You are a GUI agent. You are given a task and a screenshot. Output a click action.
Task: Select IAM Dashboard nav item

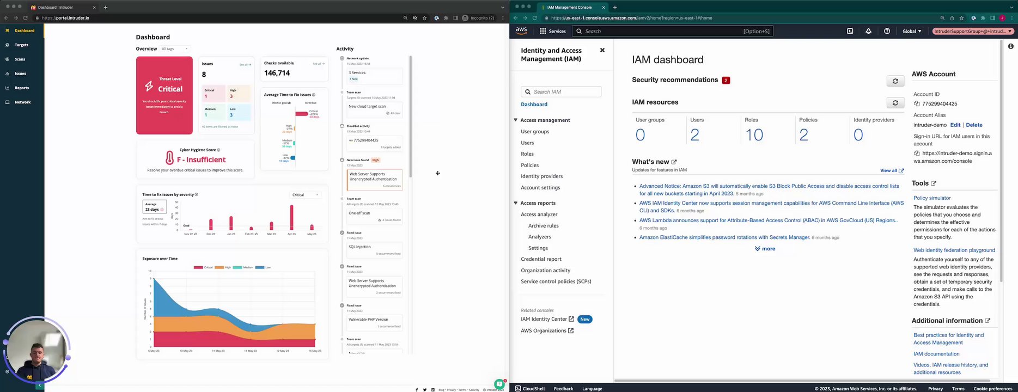click(x=534, y=105)
